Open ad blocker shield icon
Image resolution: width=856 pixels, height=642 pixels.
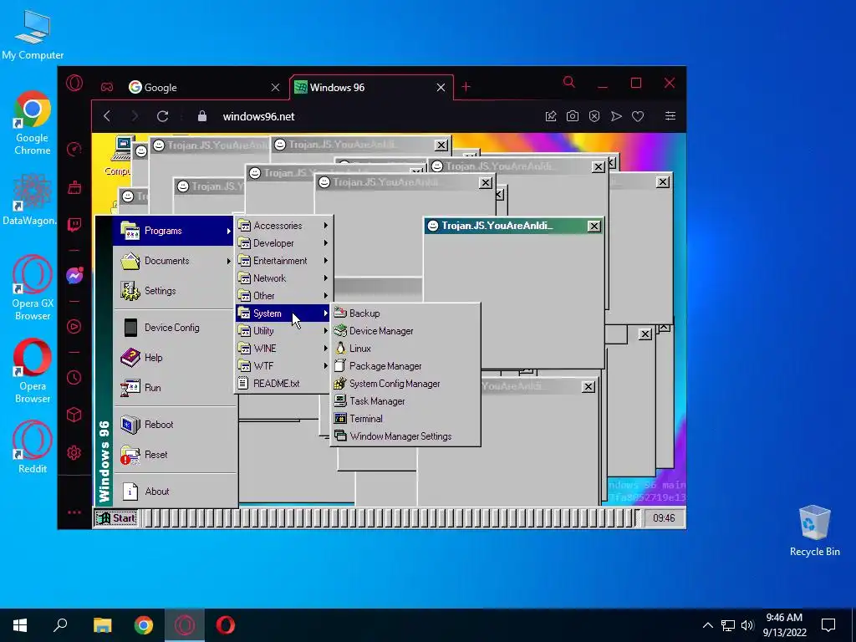click(x=594, y=116)
